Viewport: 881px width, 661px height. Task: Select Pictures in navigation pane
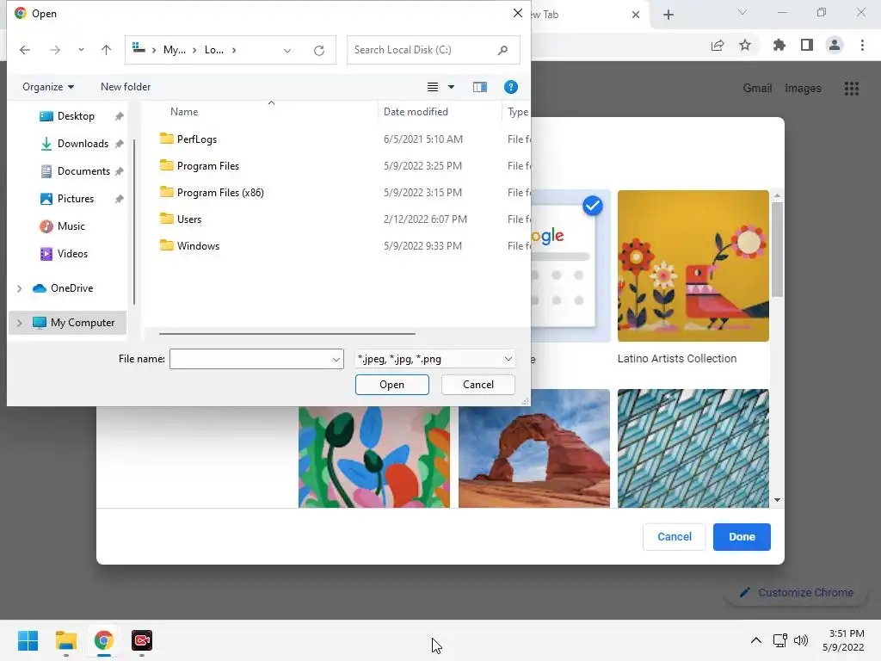coord(76,199)
